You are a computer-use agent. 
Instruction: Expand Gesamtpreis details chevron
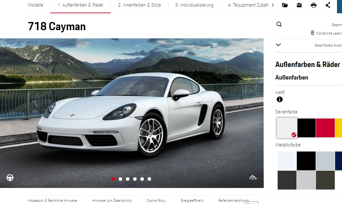coord(278,45)
